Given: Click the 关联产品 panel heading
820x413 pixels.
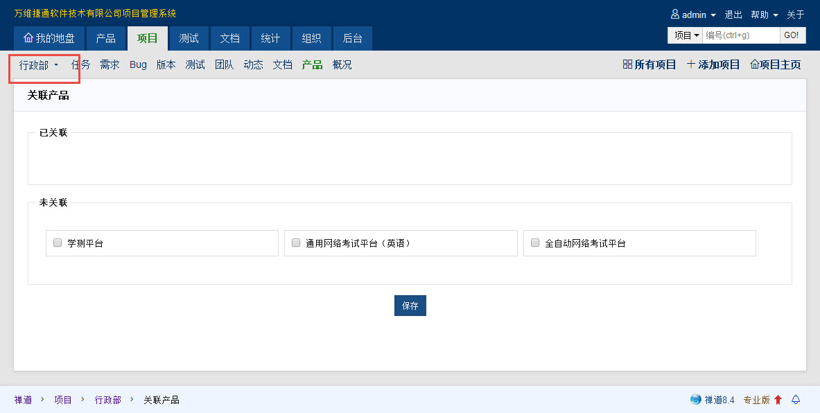Looking at the screenshot, I should pos(48,95).
